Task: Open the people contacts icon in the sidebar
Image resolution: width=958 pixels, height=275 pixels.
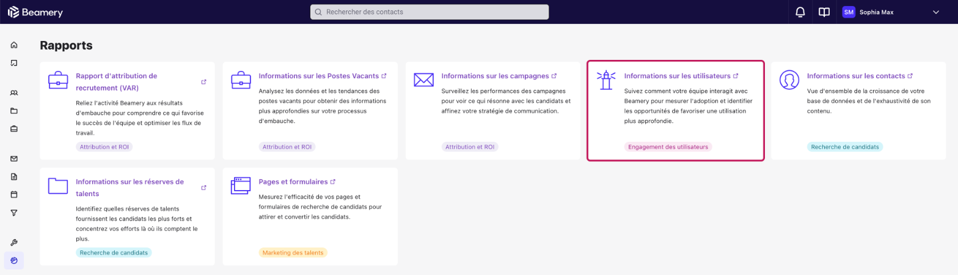Action: (14, 93)
